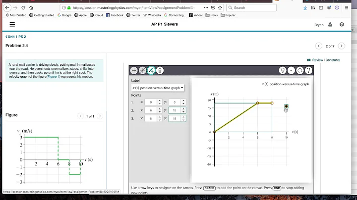Show next figure arrow
This screenshot has width=357, height=200.
tap(100, 116)
